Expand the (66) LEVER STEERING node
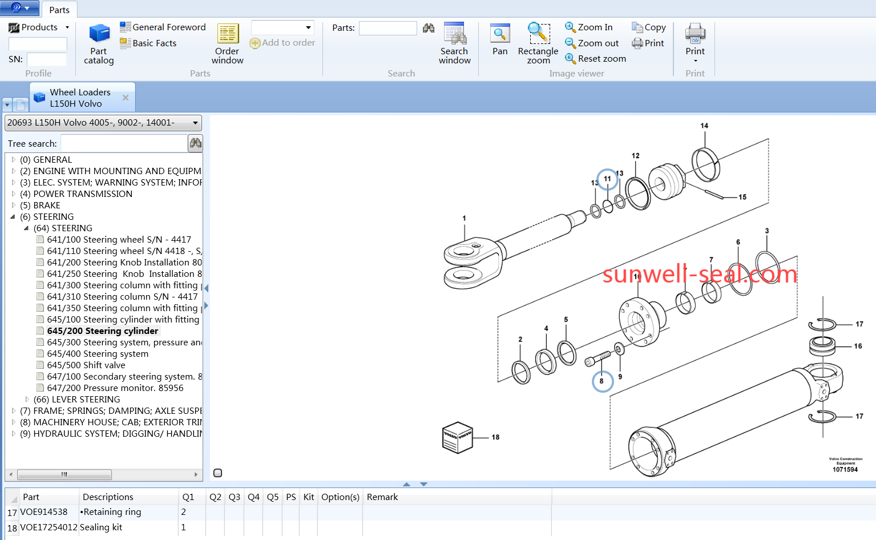This screenshot has width=876, height=540. click(27, 400)
